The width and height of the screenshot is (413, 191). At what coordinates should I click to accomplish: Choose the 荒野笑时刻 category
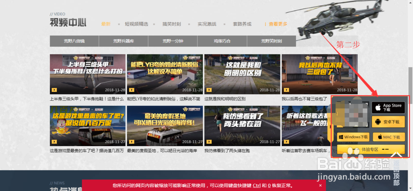coord(272,41)
